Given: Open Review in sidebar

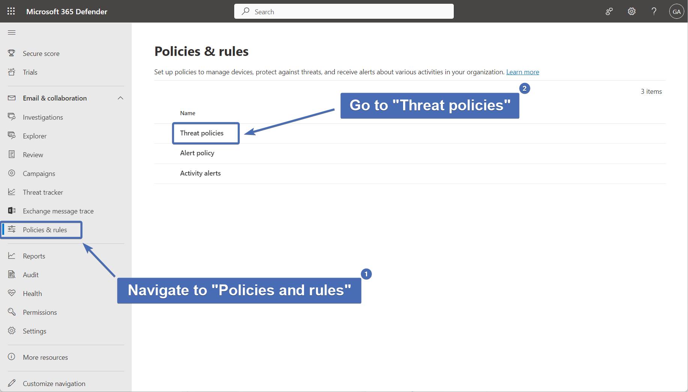Looking at the screenshot, I should click(33, 155).
